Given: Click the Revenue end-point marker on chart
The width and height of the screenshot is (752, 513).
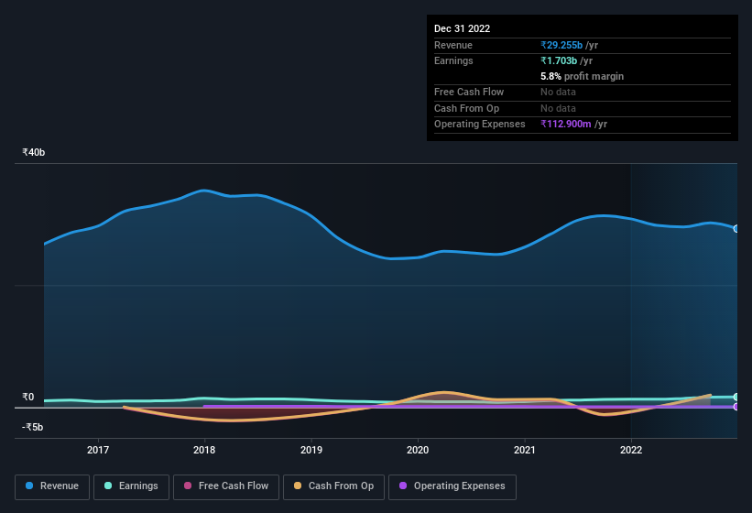Looking at the screenshot, I should [736, 229].
